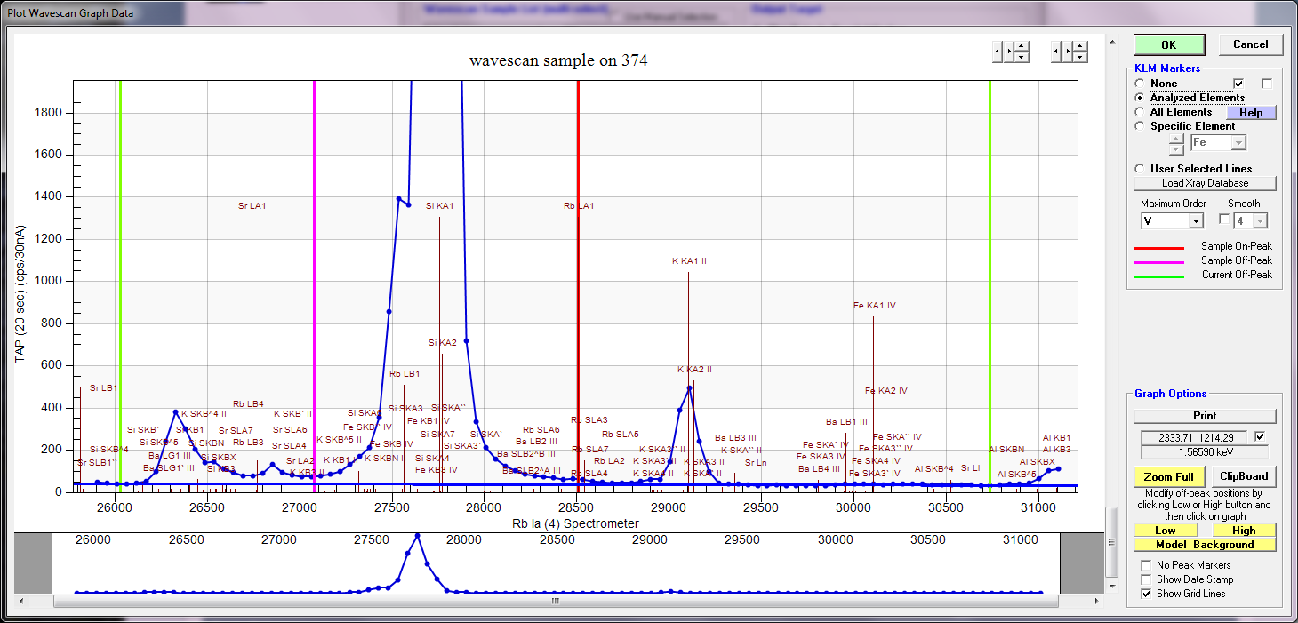Image resolution: width=1298 pixels, height=623 pixels.
Task: Click left arrow of second graph pan control
Action: click(x=1055, y=52)
